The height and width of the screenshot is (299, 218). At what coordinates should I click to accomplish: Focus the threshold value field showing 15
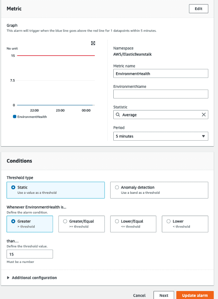pos(30,254)
